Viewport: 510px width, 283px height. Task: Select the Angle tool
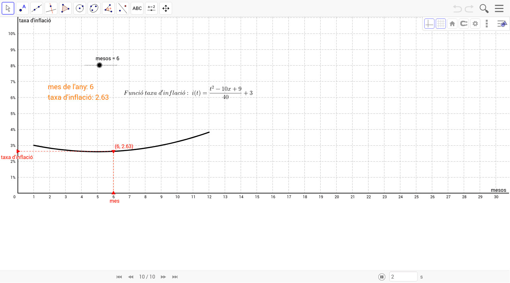coord(108,8)
